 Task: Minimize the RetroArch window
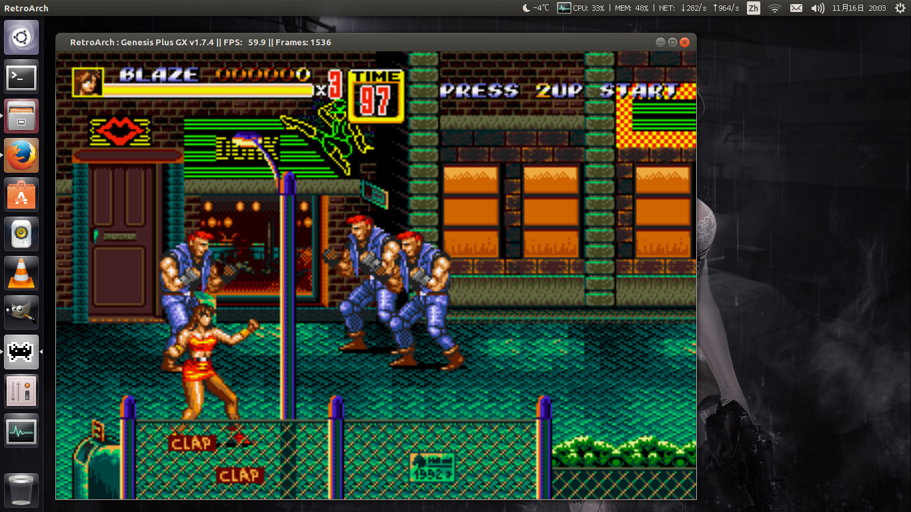click(660, 42)
